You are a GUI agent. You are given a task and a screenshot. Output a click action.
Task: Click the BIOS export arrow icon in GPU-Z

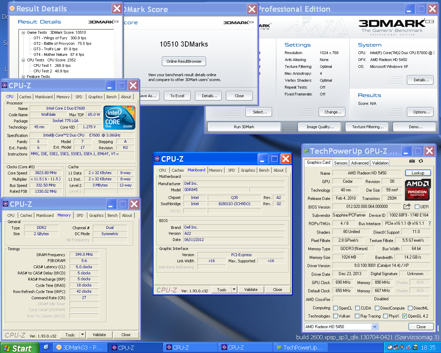click(407, 206)
